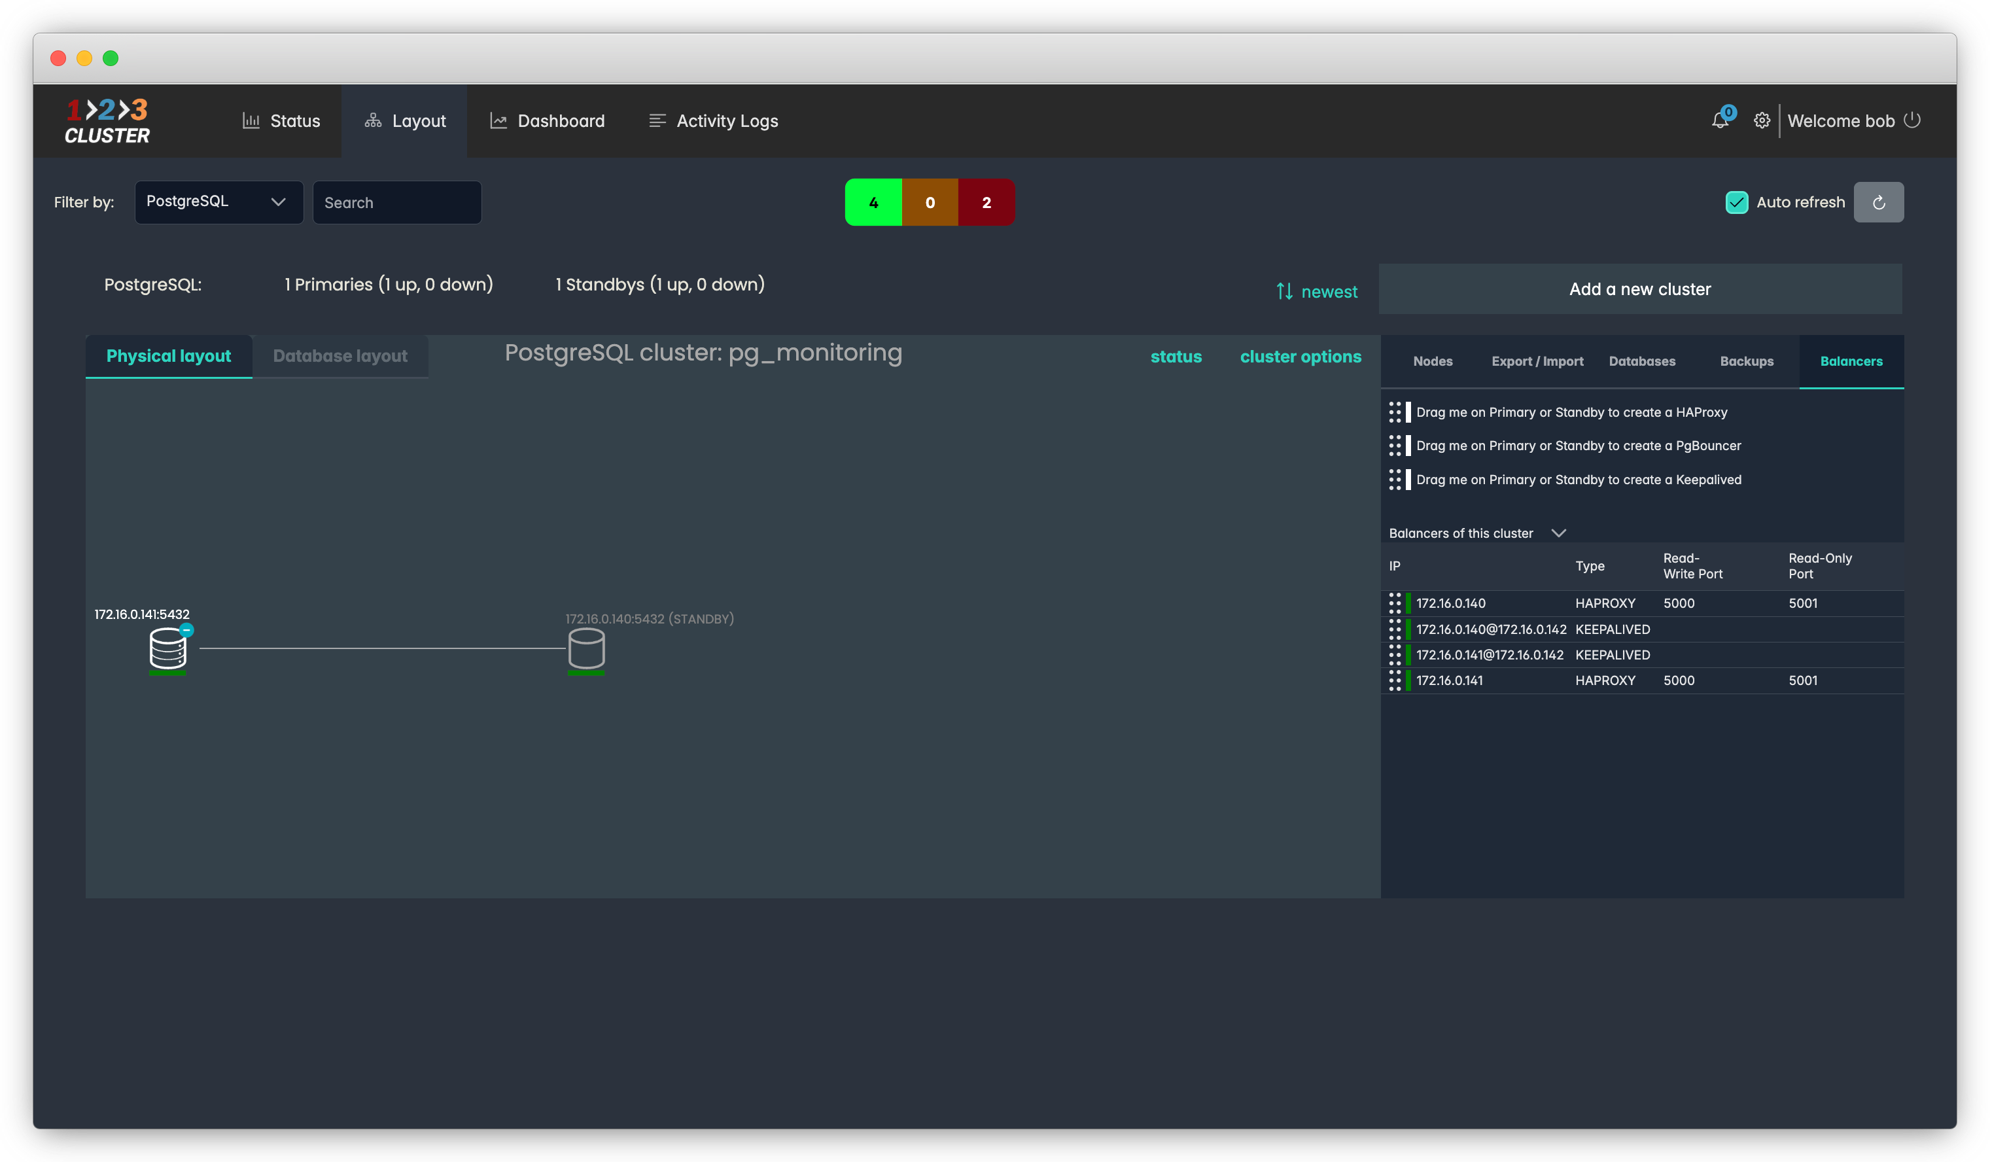
Task: Switch to the Database layout tab
Action: 340,357
